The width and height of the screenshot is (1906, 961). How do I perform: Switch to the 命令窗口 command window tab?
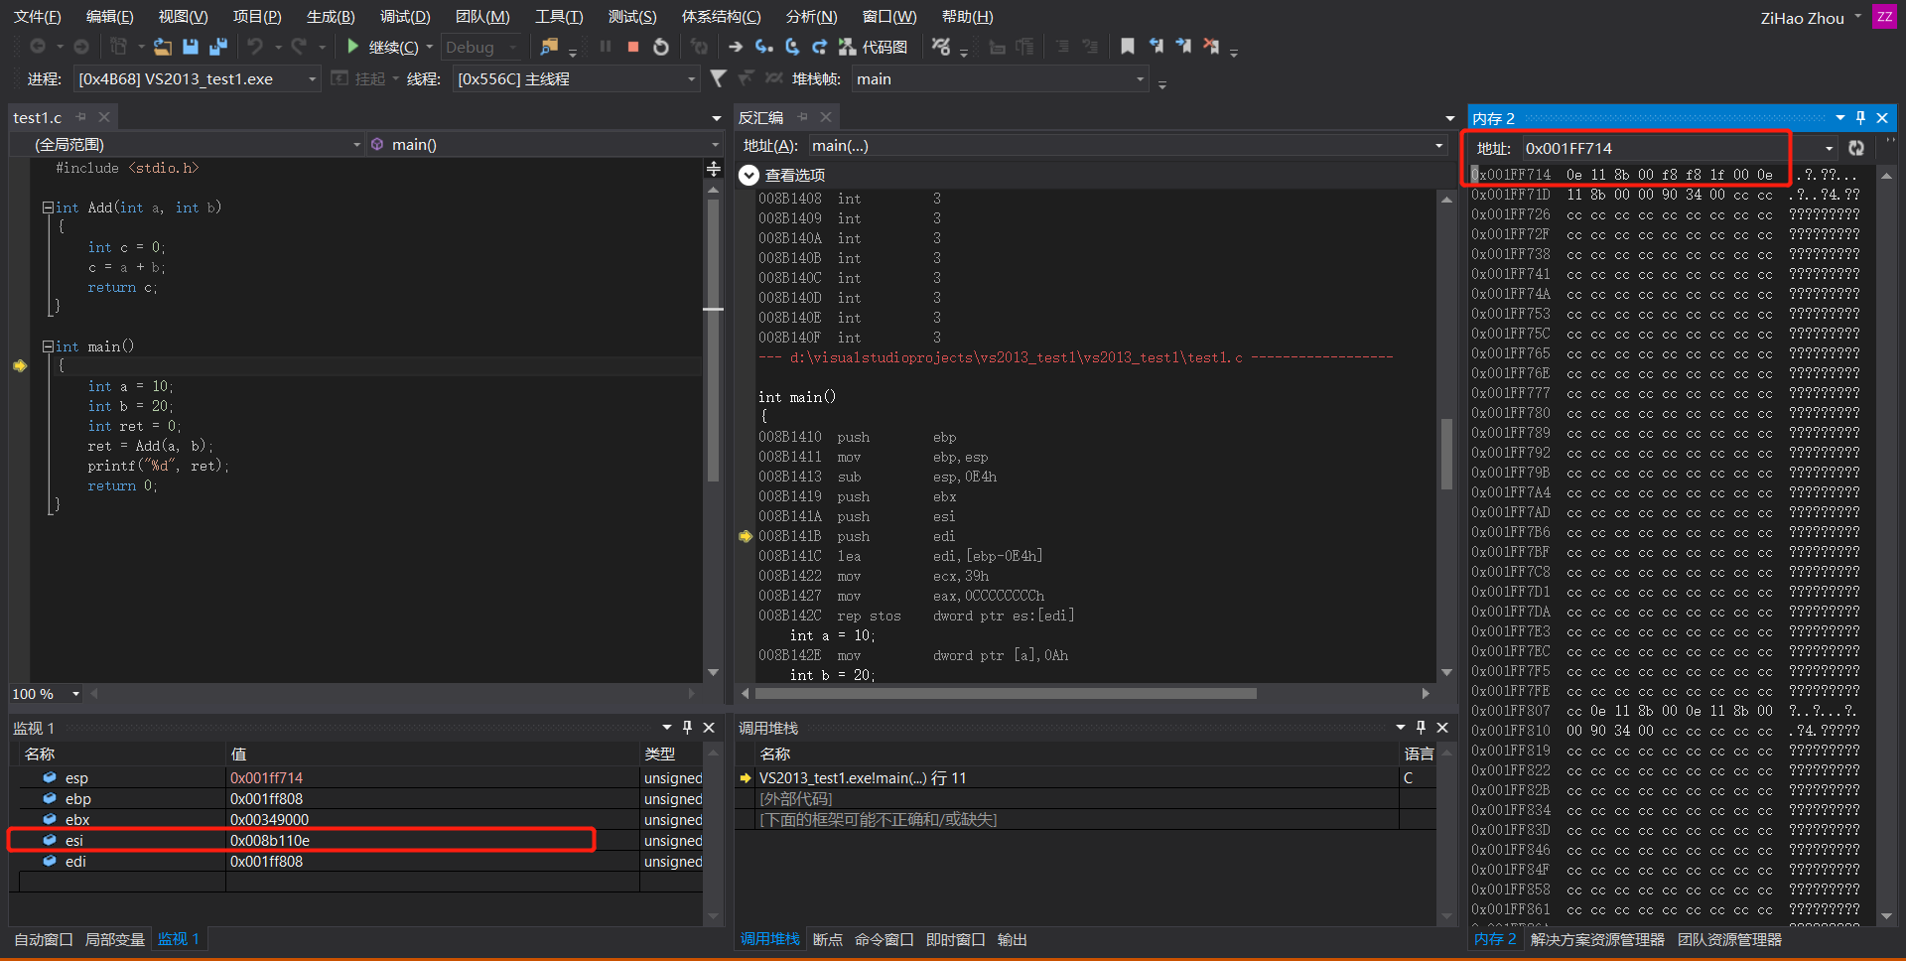point(885,939)
